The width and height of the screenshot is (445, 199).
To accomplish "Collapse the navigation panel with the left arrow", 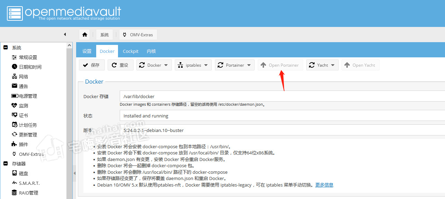I will tap(65, 35).
